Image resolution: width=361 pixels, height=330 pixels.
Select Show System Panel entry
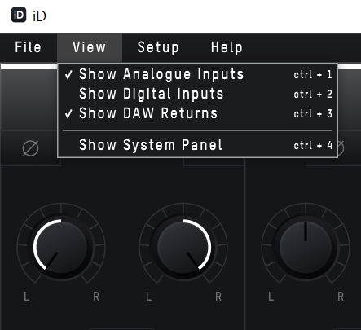pyautogui.click(x=198, y=145)
